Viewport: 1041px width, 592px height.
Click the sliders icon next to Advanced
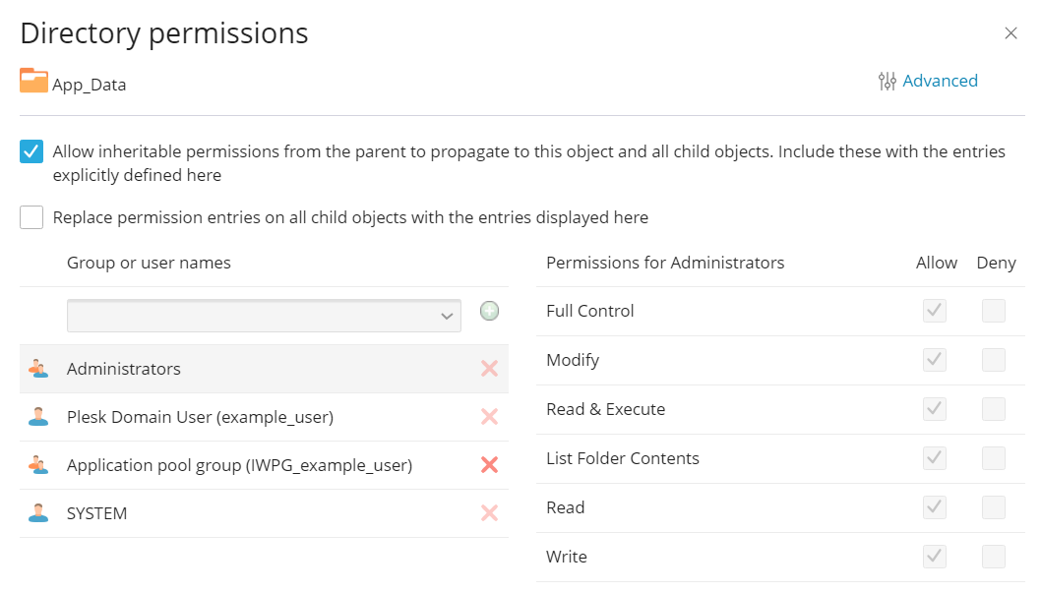click(885, 81)
